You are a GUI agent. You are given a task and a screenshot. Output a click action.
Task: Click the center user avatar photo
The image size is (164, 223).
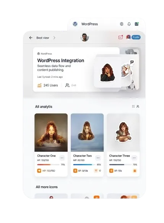point(84,38)
